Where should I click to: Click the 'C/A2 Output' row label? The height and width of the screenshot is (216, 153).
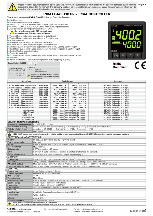coord(13,159)
